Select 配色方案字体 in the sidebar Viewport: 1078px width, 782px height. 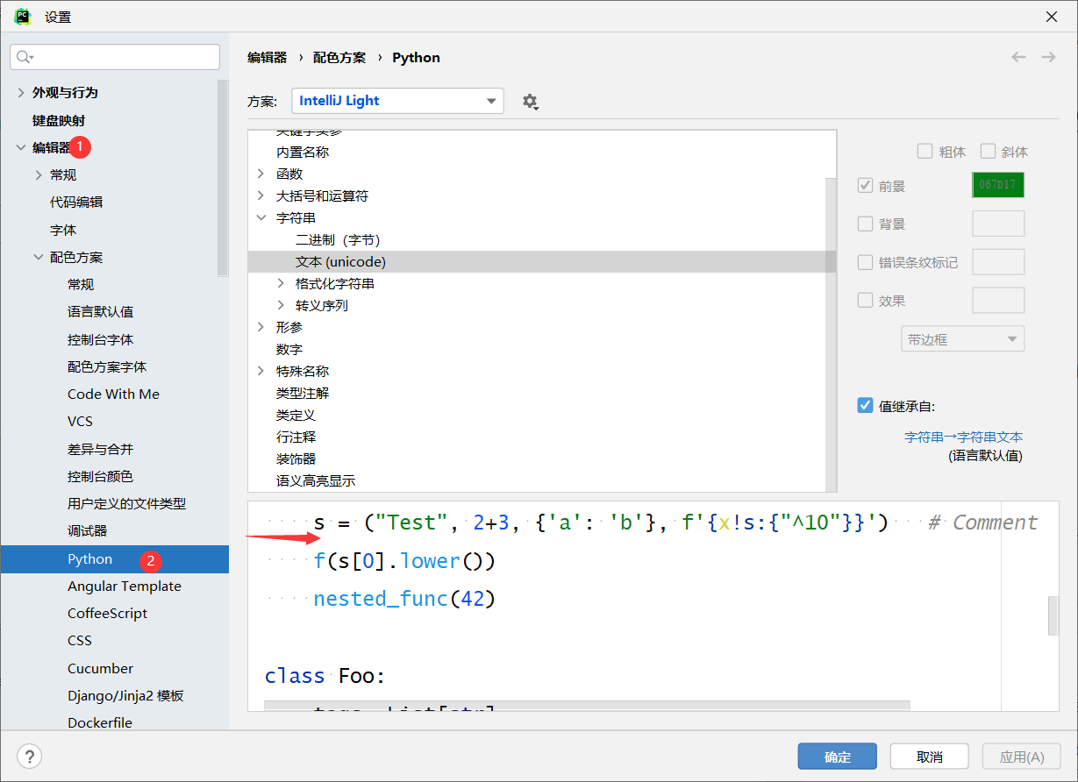tap(107, 366)
